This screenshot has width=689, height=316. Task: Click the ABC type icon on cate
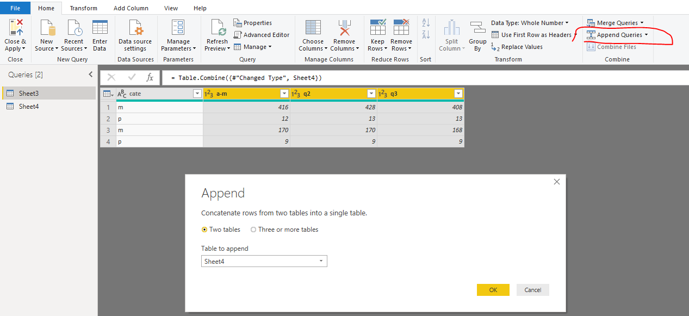coord(122,94)
